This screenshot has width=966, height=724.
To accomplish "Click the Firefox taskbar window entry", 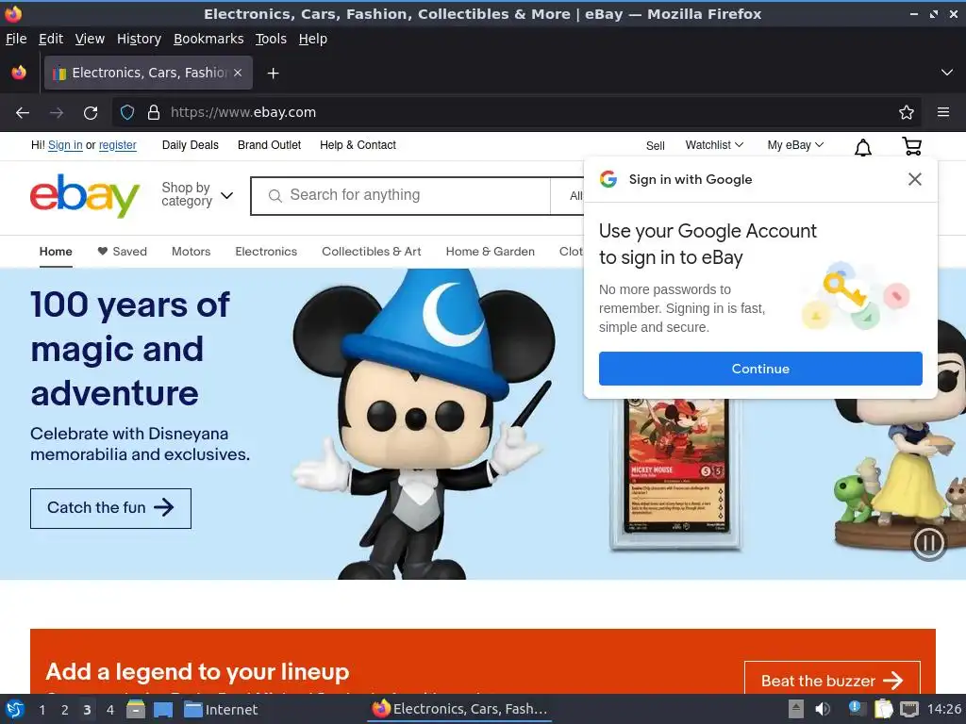I will (x=460, y=709).
